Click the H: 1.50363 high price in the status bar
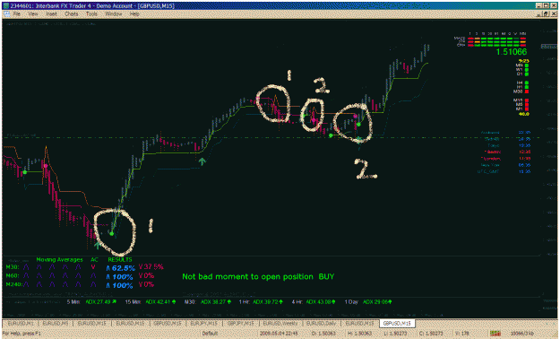560x339 pixels. coord(359,333)
